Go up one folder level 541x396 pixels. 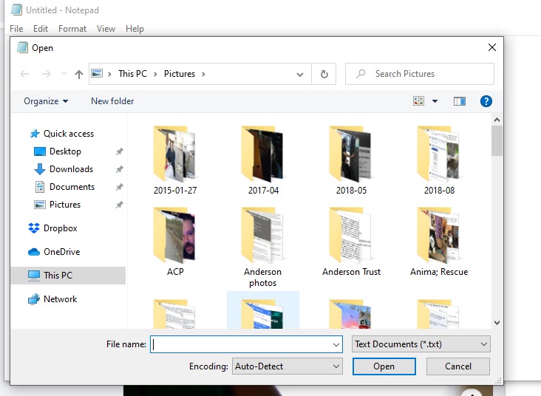[79, 74]
